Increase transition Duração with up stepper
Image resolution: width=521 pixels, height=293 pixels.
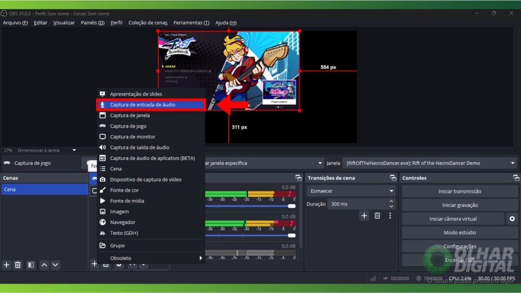pyautogui.click(x=390, y=200)
